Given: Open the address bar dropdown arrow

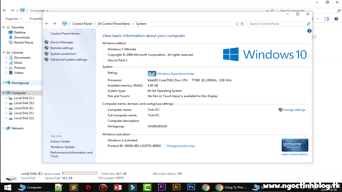Looking at the screenshot, I should tap(236, 24).
